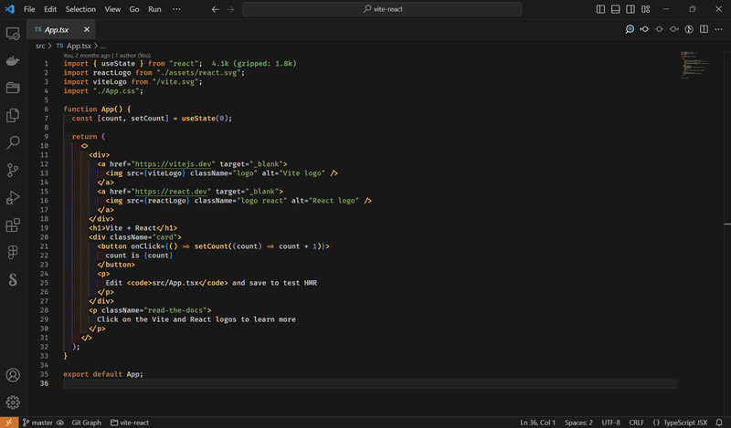Open the Source Control view
This screenshot has width=731, height=428.
click(13, 170)
